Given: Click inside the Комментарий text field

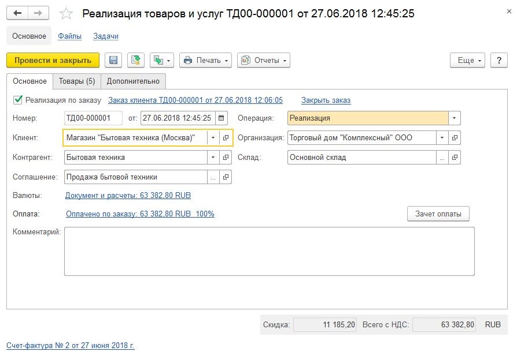Looking at the screenshot, I should [269, 251].
